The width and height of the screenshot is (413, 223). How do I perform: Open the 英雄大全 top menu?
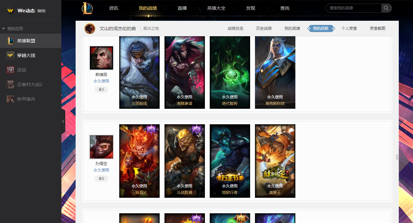click(216, 8)
